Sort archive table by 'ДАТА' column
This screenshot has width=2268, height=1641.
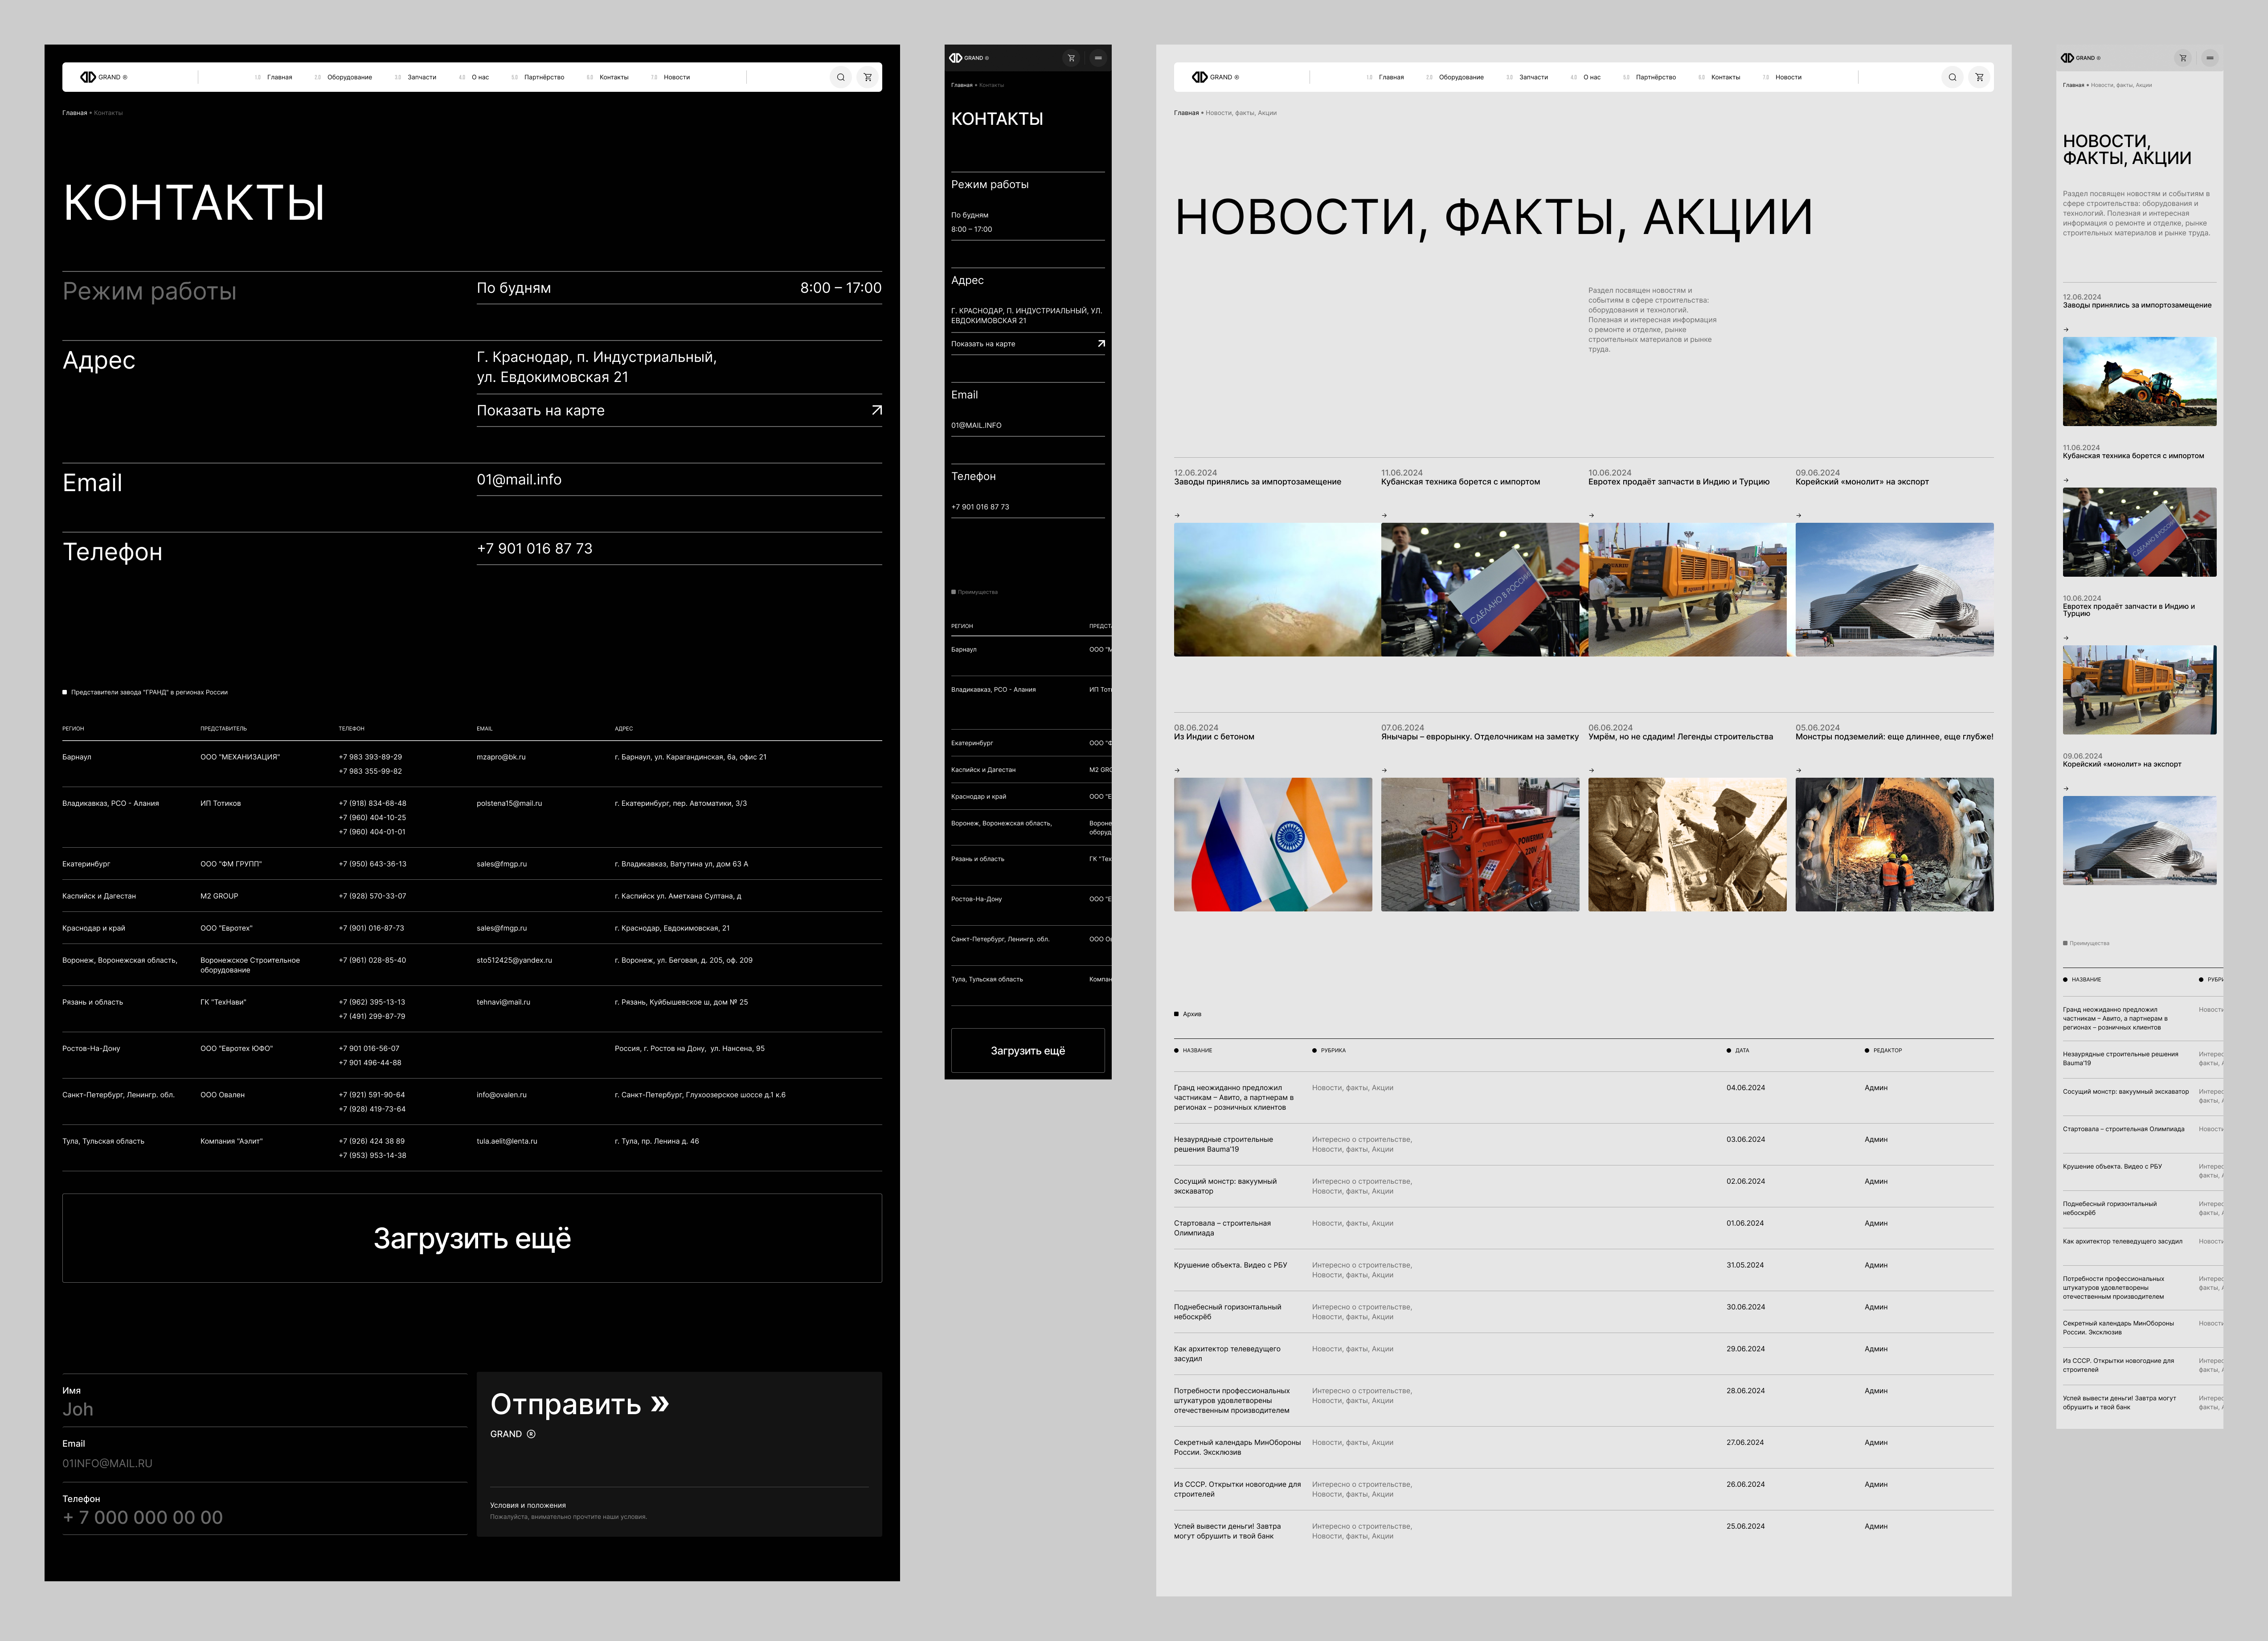click(x=1741, y=1050)
